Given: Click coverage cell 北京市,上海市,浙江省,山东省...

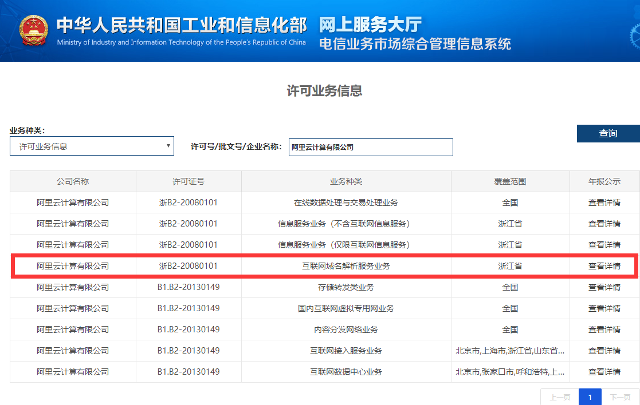Looking at the screenshot, I should click(x=510, y=351).
